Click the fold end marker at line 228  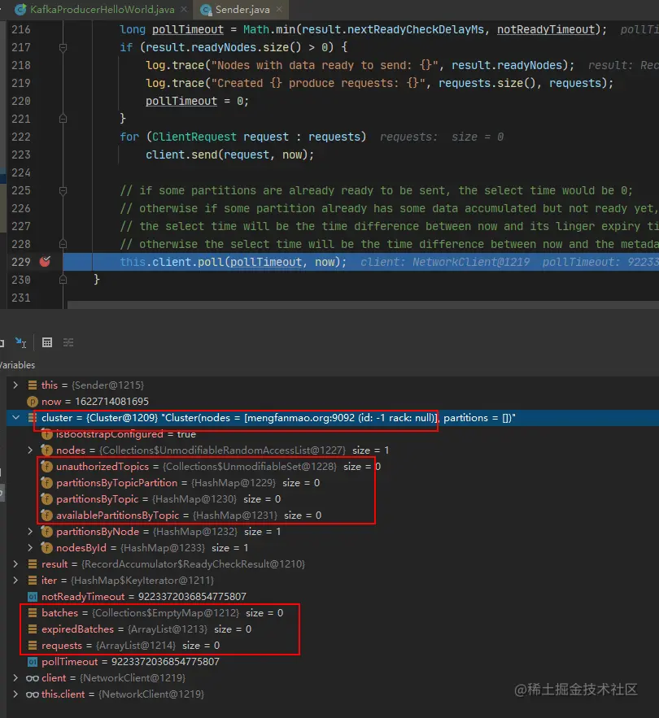point(63,244)
